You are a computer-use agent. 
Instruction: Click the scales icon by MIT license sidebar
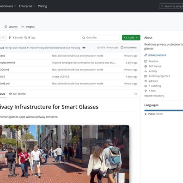tap(146, 66)
